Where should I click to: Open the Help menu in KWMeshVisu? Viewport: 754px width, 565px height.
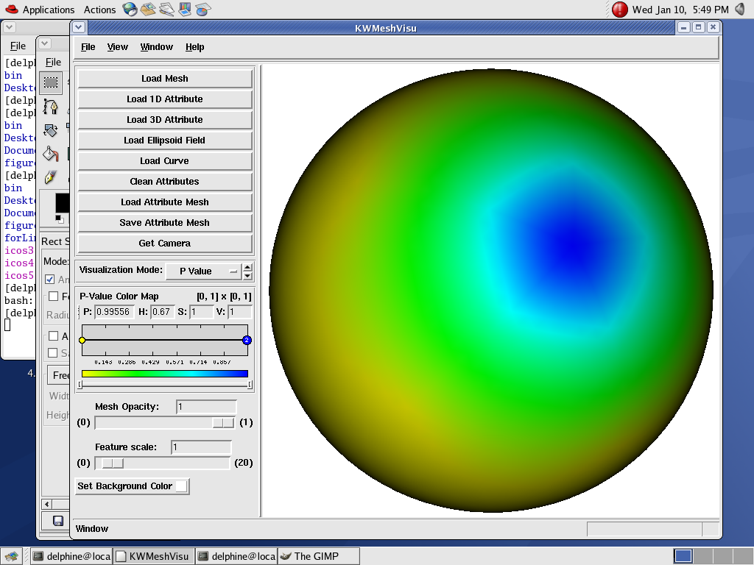tap(194, 47)
